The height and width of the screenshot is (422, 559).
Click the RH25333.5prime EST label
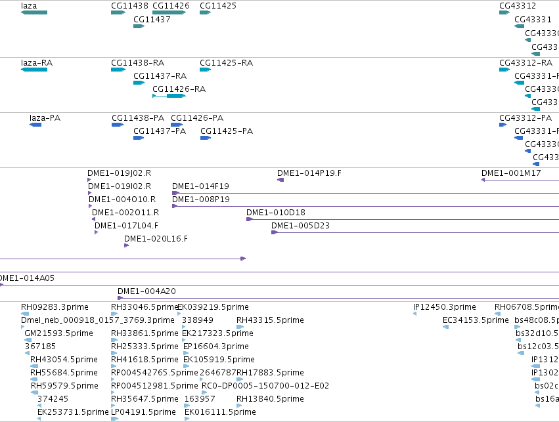[145, 347]
